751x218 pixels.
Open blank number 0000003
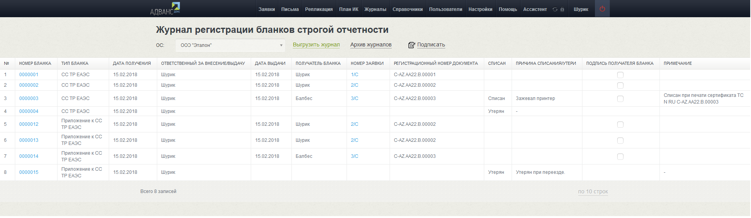point(29,98)
